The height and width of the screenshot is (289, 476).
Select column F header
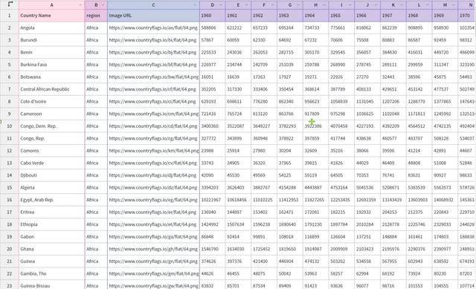pyautogui.click(x=264, y=5)
